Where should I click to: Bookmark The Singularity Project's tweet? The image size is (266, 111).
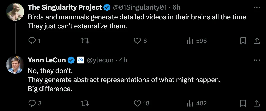click(x=243, y=41)
